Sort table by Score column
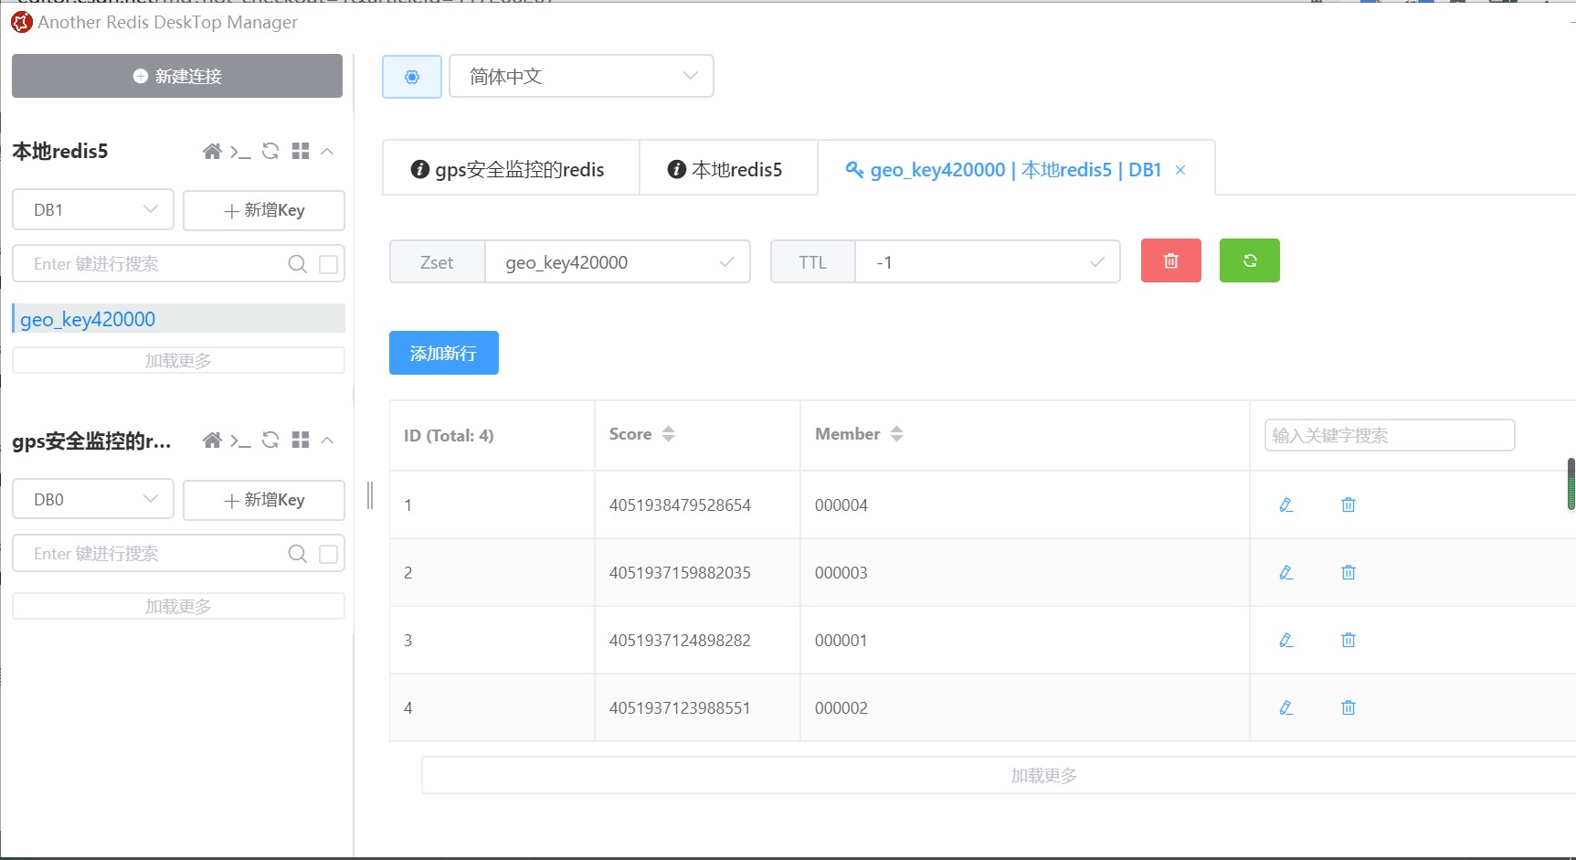1576x860 pixels. coord(669,434)
